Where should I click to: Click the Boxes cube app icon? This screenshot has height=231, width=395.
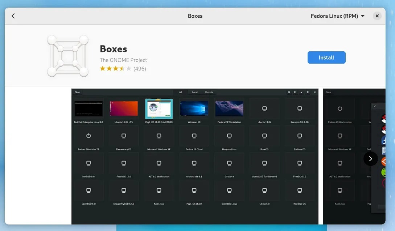(x=68, y=56)
